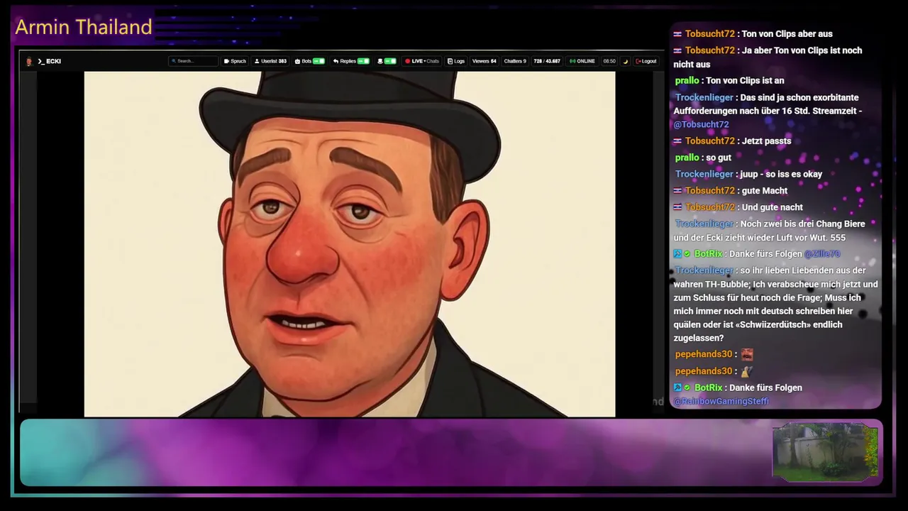This screenshot has height=511, width=908.
Task: Click the @Tobsucht72 mention
Action: click(702, 125)
